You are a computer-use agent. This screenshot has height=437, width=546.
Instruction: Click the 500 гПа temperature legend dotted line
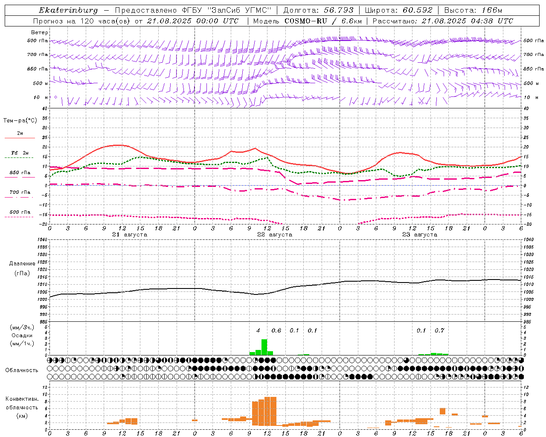[x=19, y=217]
